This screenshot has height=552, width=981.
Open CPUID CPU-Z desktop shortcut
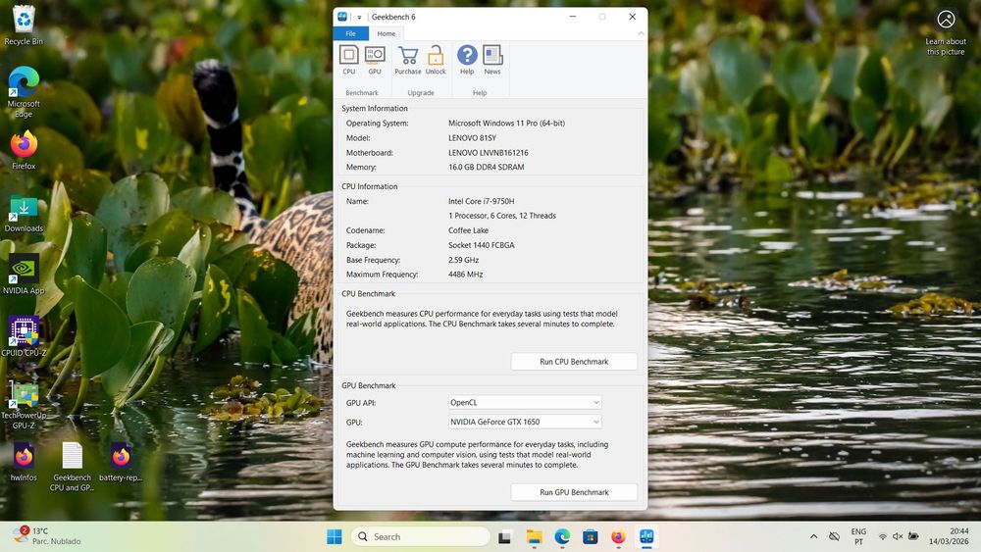24,336
